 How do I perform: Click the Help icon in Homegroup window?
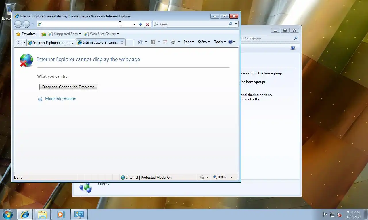(x=293, y=48)
